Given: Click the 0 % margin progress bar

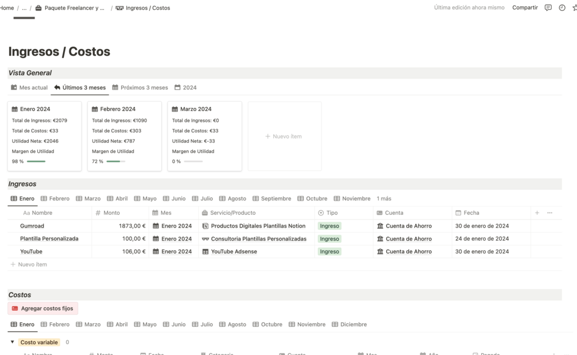Looking at the screenshot, I should (x=193, y=161).
